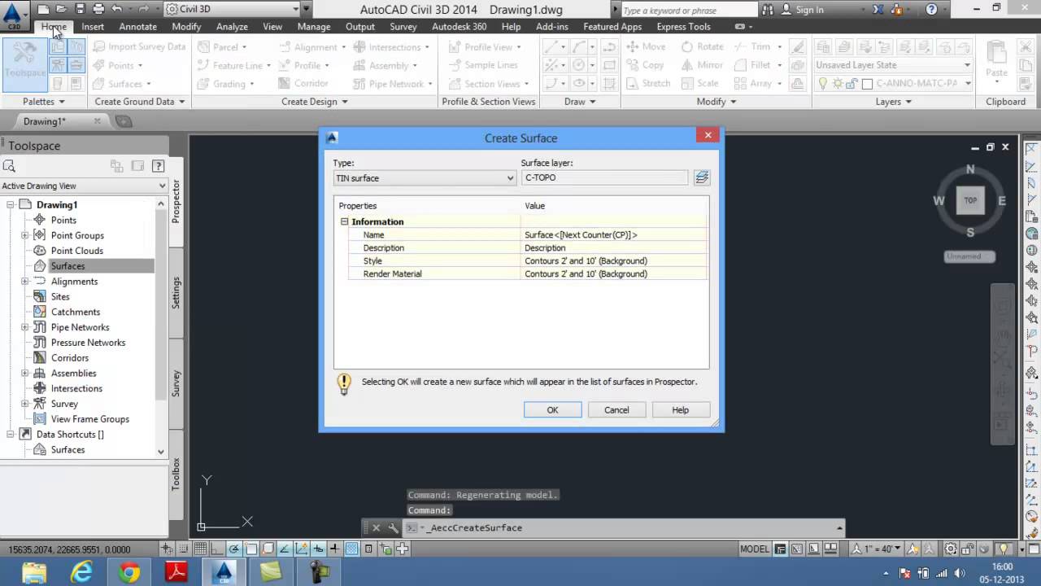The width and height of the screenshot is (1041, 586).
Task: Collapse the Drawing1 tree node
Action: click(11, 204)
